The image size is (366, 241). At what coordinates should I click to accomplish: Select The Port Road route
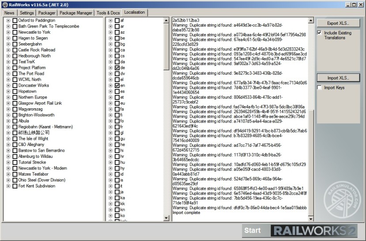(31, 74)
